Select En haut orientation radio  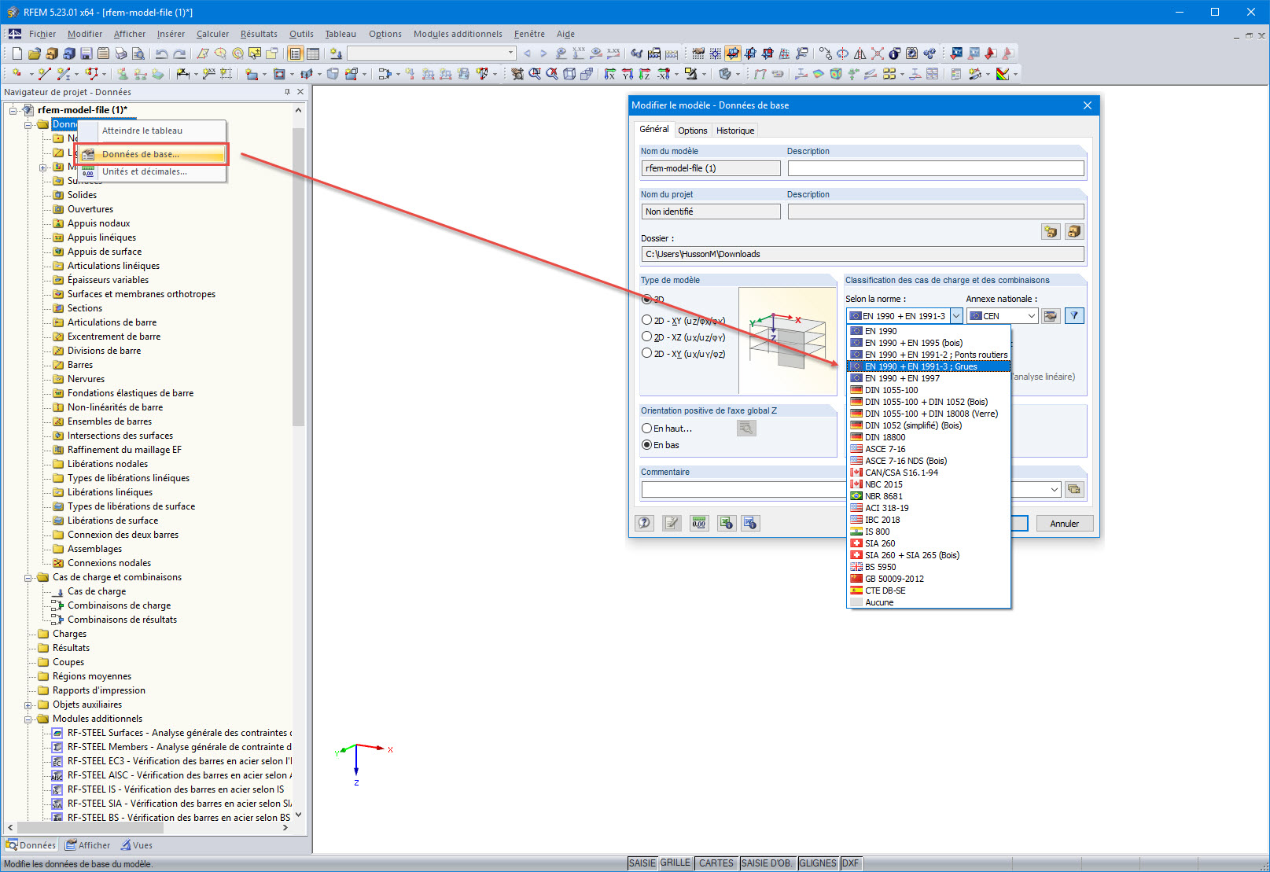click(x=646, y=429)
